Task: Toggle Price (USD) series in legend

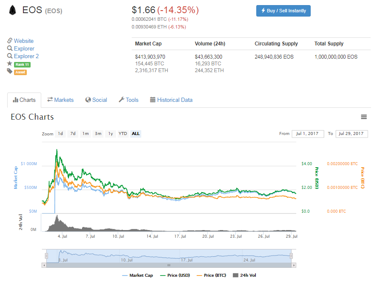Action: coord(175,275)
